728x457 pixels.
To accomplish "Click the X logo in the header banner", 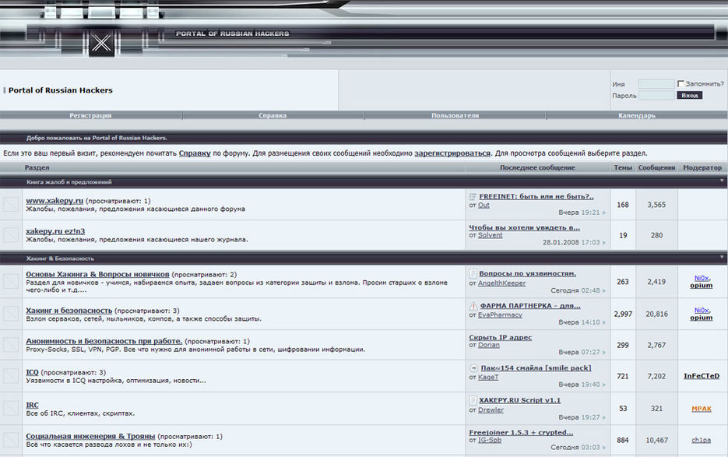I will click(x=101, y=43).
